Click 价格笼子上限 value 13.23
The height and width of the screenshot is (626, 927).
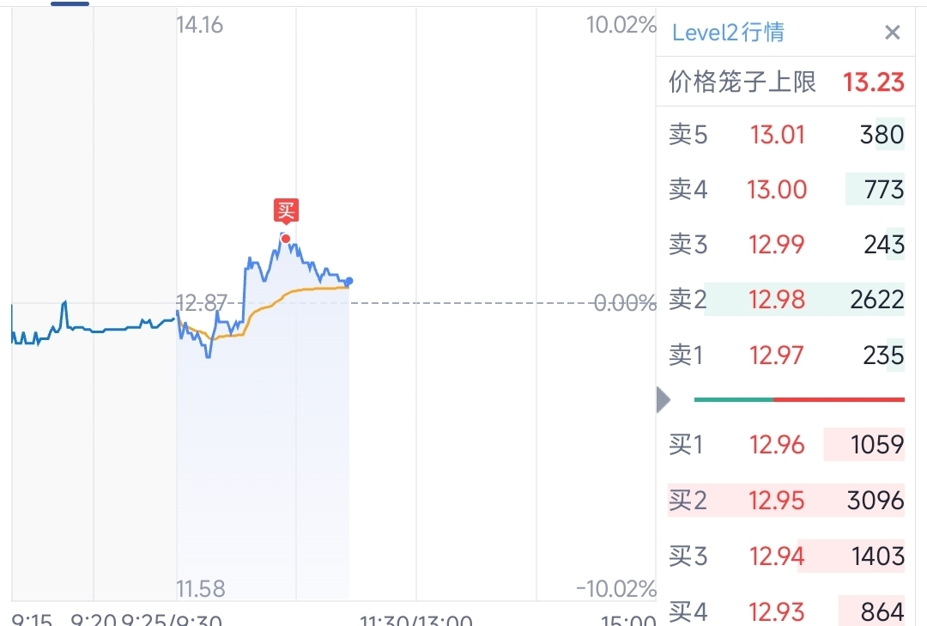[874, 82]
